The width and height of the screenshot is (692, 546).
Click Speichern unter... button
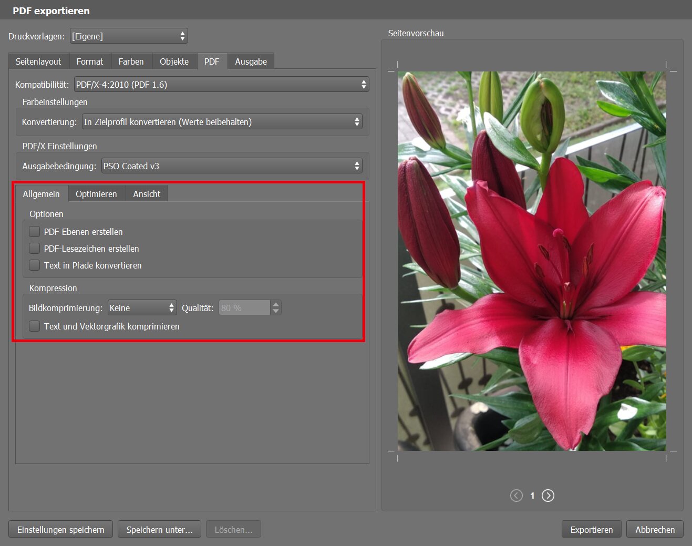(x=160, y=530)
